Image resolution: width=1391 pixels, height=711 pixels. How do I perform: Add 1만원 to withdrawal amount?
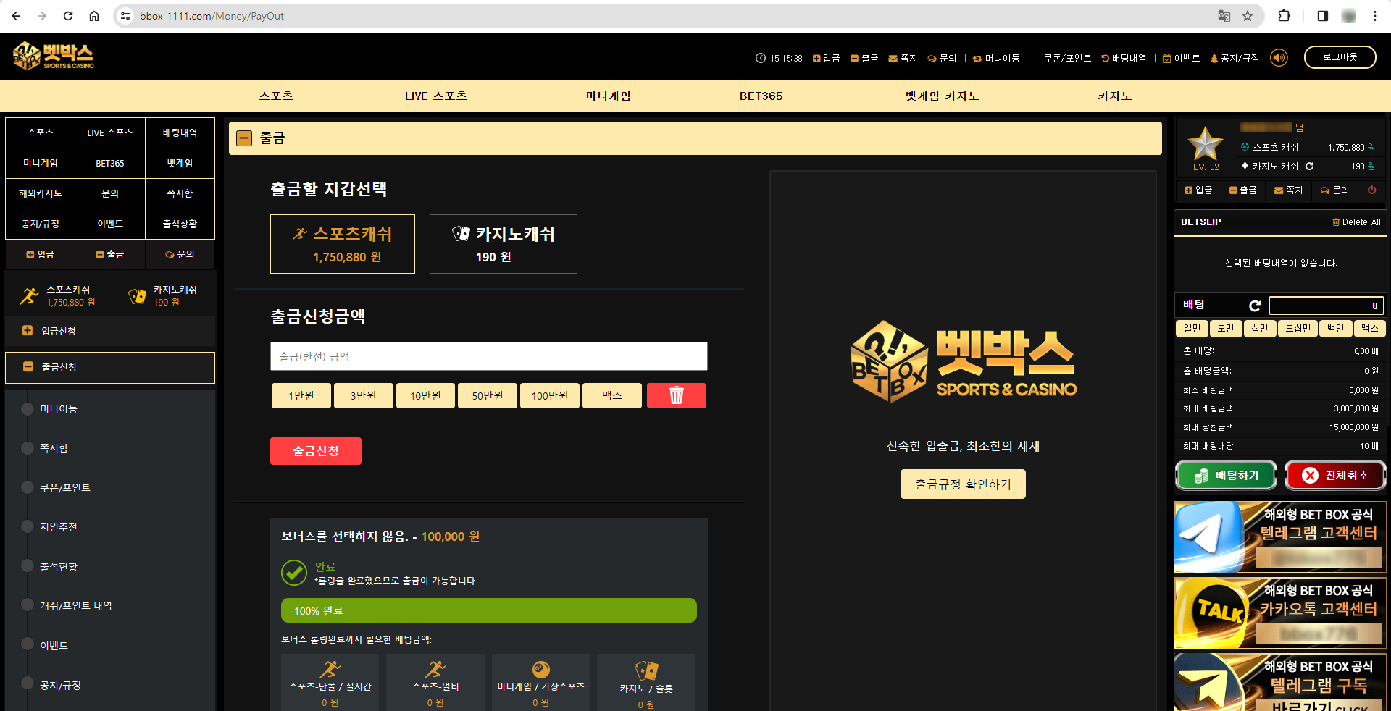tap(301, 396)
